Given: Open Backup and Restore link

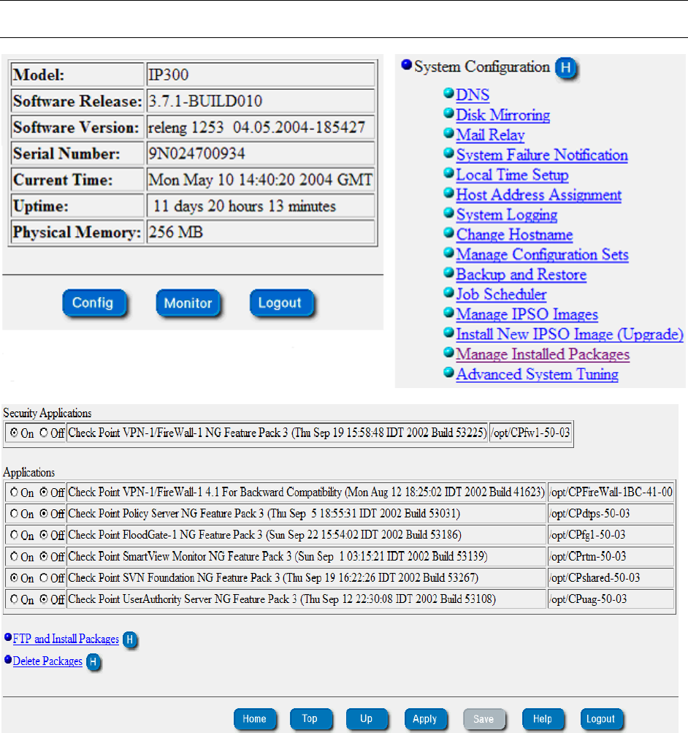Looking at the screenshot, I should pos(521,275).
